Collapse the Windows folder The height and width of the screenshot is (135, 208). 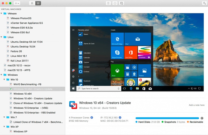tap(1, 75)
